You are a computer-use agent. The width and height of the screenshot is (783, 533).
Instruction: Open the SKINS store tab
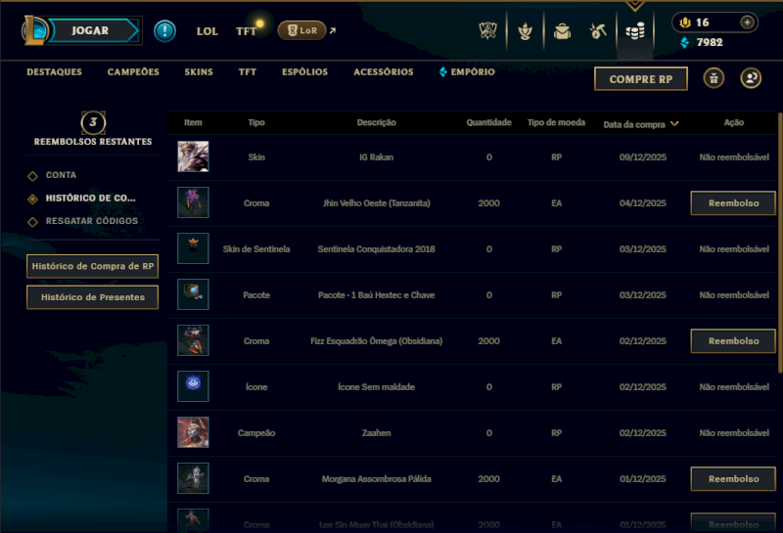point(199,71)
